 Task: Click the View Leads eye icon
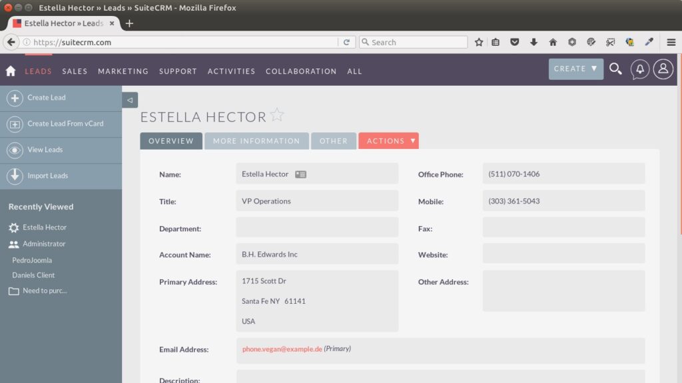tap(14, 150)
